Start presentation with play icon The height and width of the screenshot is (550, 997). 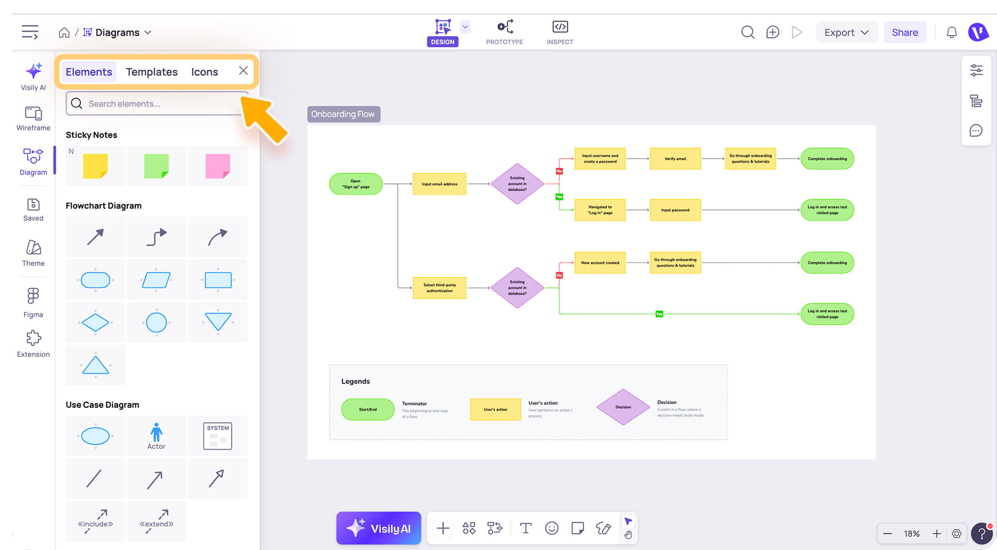coord(797,32)
